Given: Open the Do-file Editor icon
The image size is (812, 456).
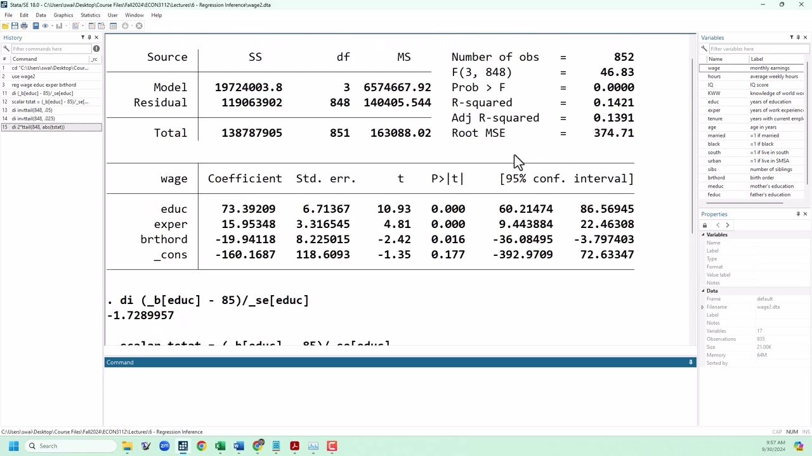Looking at the screenshot, I should click(x=75, y=26).
